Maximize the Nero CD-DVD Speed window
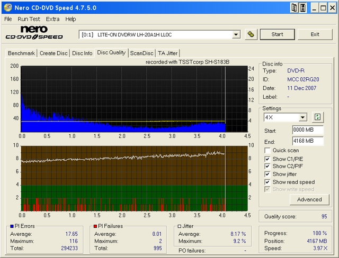 pyautogui.click(x=323, y=8)
